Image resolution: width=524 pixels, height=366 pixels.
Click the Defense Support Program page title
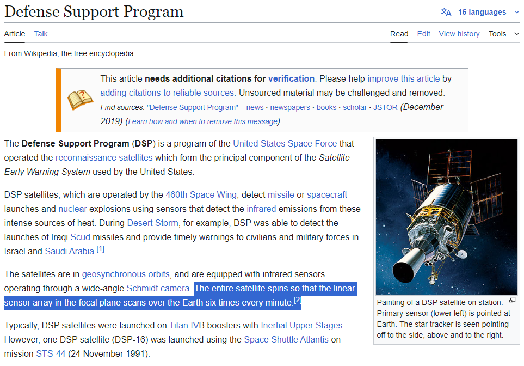94,11
